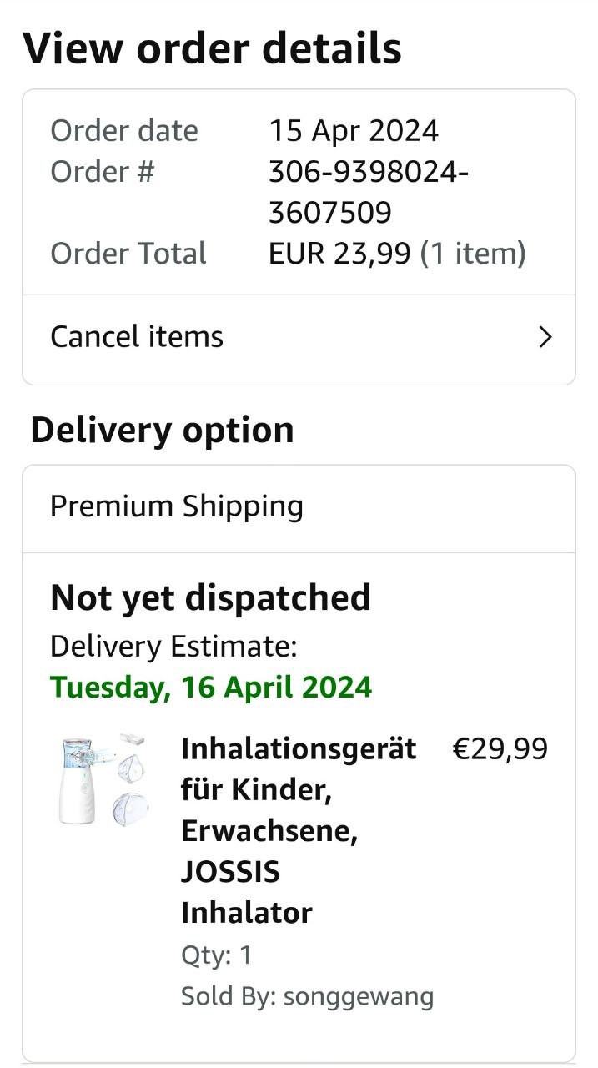Tap the Order date label
The width and height of the screenshot is (598, 1068).
pyautogui.click(x=124, y=131)
